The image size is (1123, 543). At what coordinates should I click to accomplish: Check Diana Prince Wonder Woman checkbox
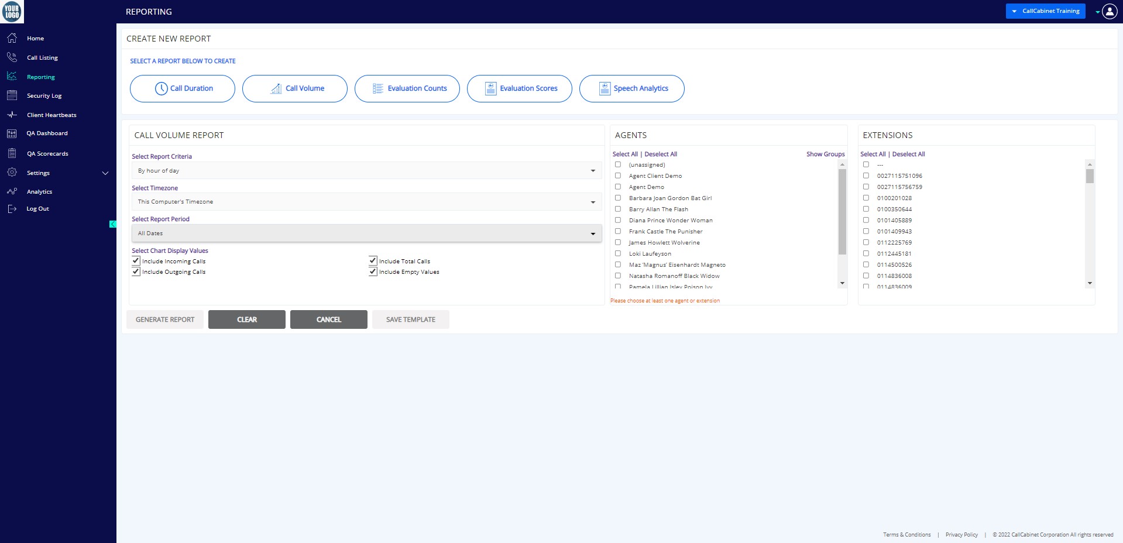click(618, 220)
